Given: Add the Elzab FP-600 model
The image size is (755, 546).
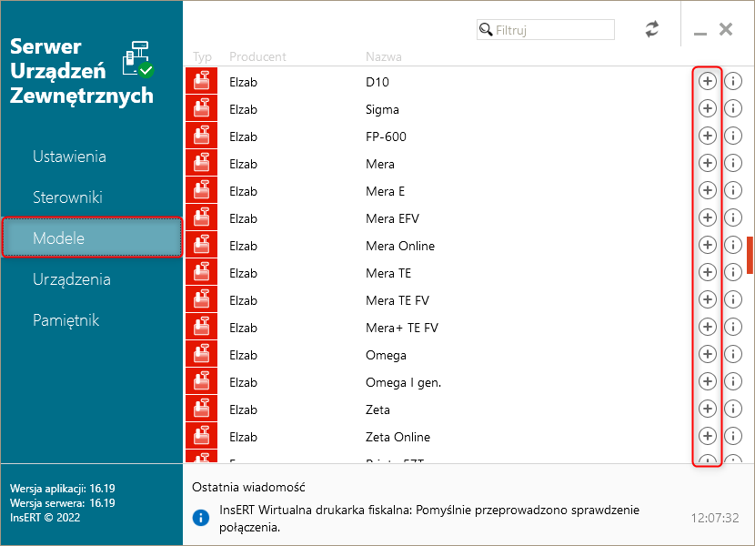Looking at the screenshot, I should click(707, 136).
